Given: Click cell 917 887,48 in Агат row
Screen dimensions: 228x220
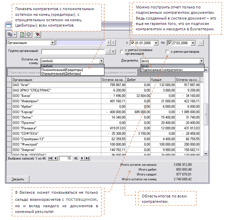Looking at the screenshot, I should click(188, 85).
